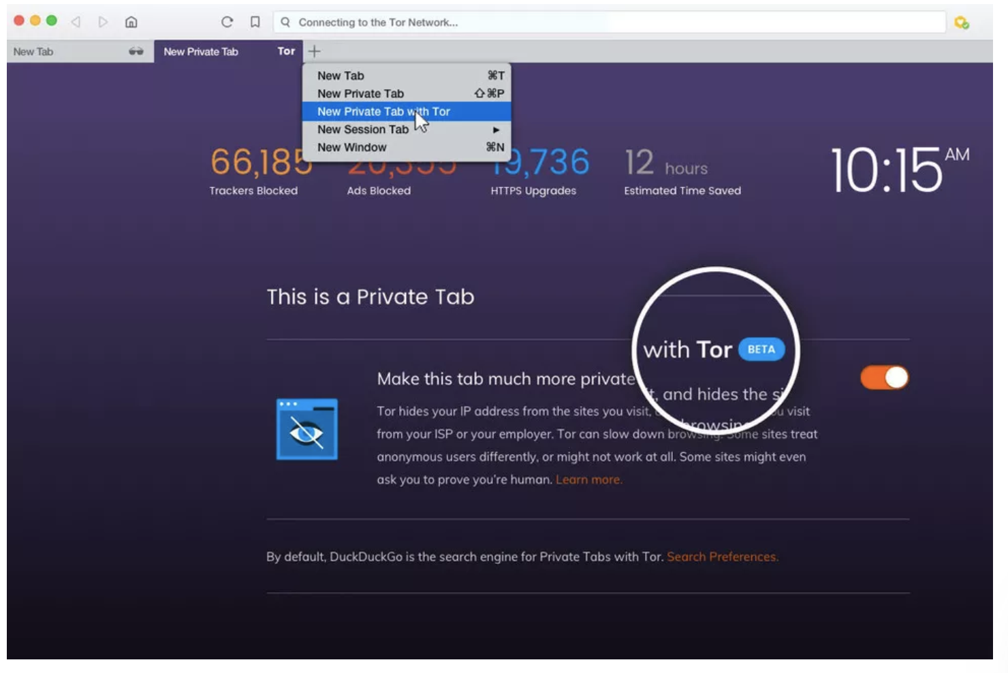Click the 12 hours value
The image size is (1008, 673).
(666, 163)
